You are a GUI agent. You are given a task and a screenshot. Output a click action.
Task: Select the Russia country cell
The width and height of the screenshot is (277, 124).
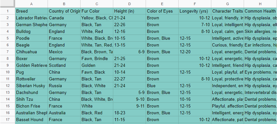pyautogui.click(x=64, y=86)
